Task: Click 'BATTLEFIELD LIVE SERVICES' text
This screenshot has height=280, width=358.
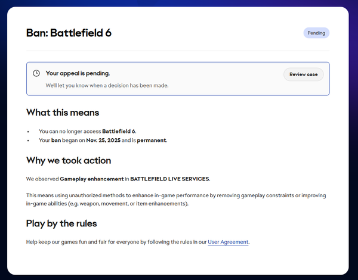Action: click(x=169, y=179)
